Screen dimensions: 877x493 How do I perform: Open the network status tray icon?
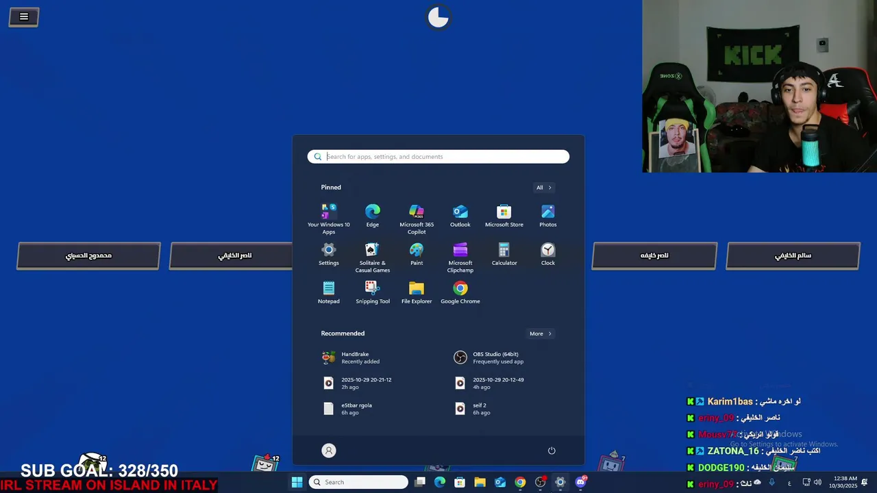[x=806, y=482]
